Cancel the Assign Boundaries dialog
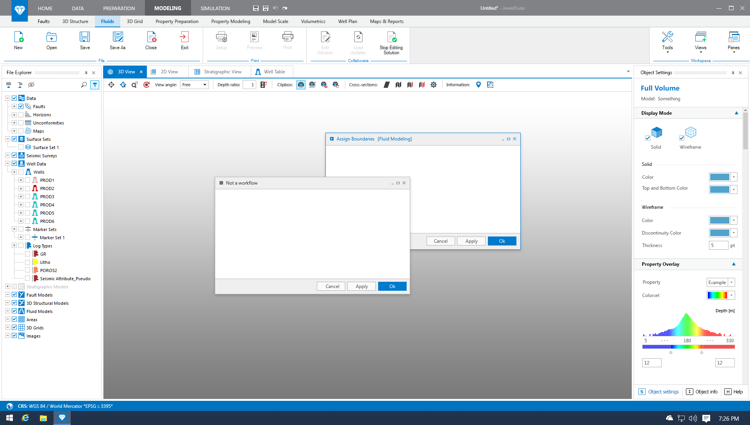Screen dimensions: 750x425 [x=440, y=241]
